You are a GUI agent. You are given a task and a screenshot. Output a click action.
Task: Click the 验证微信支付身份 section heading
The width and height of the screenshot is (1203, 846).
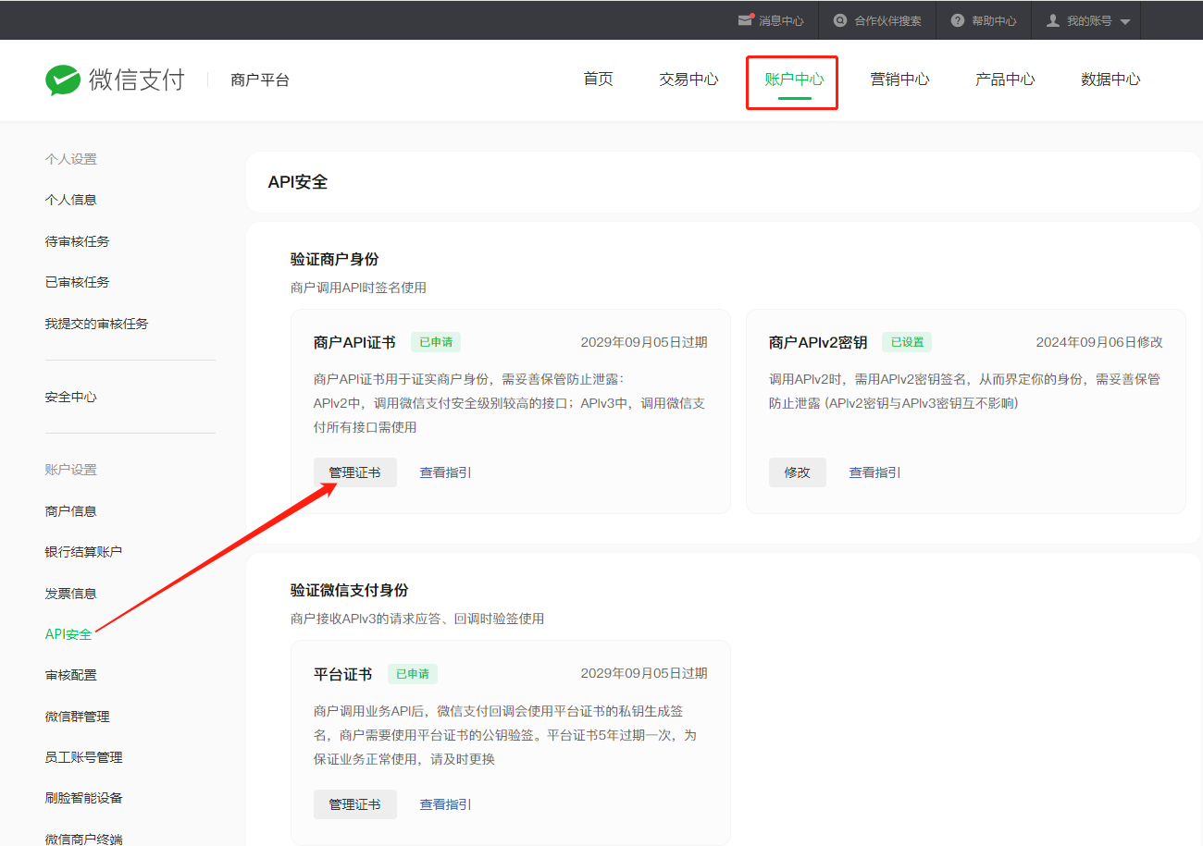pyautogui.click(x=349, y=590)
